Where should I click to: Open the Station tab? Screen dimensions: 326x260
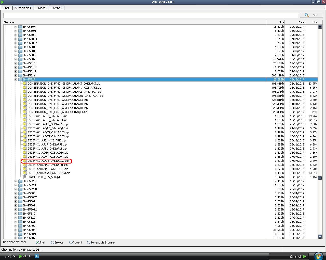click(x=41, y=8)
